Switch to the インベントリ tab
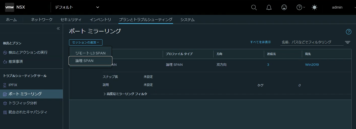 click(100, 20)
